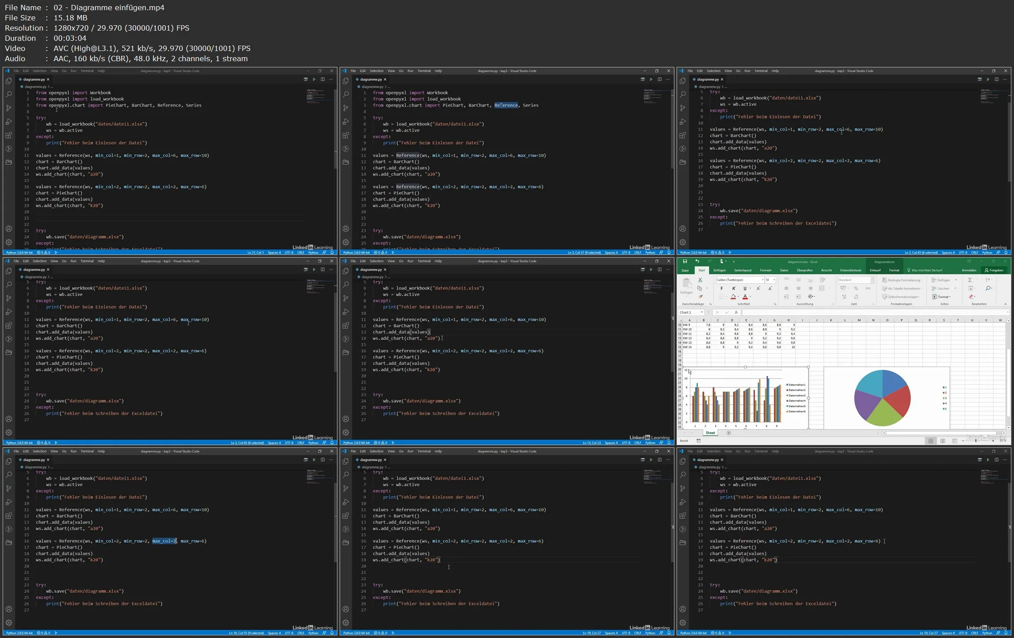The height and width of the screenshot is (638, 1014).
Task: Click the large Einfügen paste button
Action: (x=686, y=286)
